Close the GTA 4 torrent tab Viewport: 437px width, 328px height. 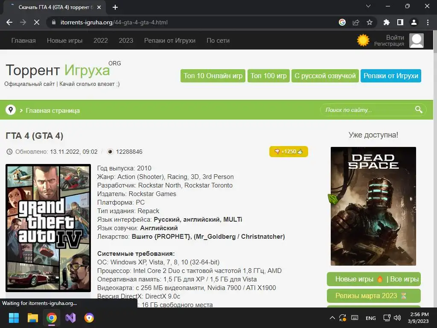99,7
